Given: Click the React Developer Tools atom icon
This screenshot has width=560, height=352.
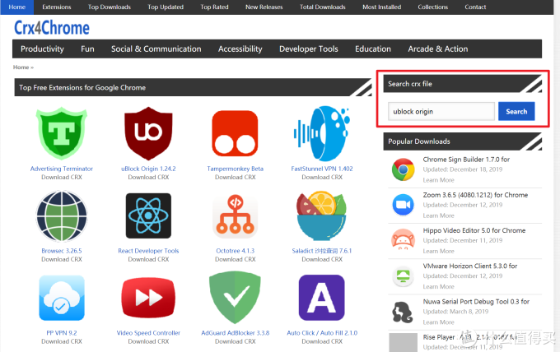Looking at the screenshot, I should click(x=148, y=215).
